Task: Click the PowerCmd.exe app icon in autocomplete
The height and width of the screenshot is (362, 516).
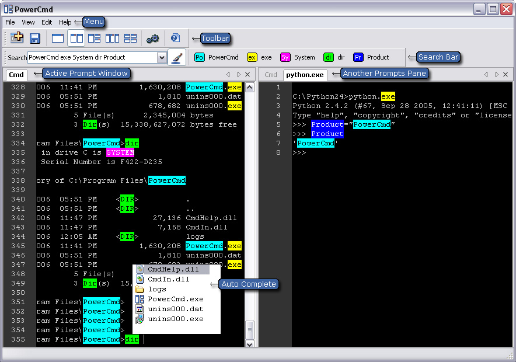Action: click(x=140, y=299)
